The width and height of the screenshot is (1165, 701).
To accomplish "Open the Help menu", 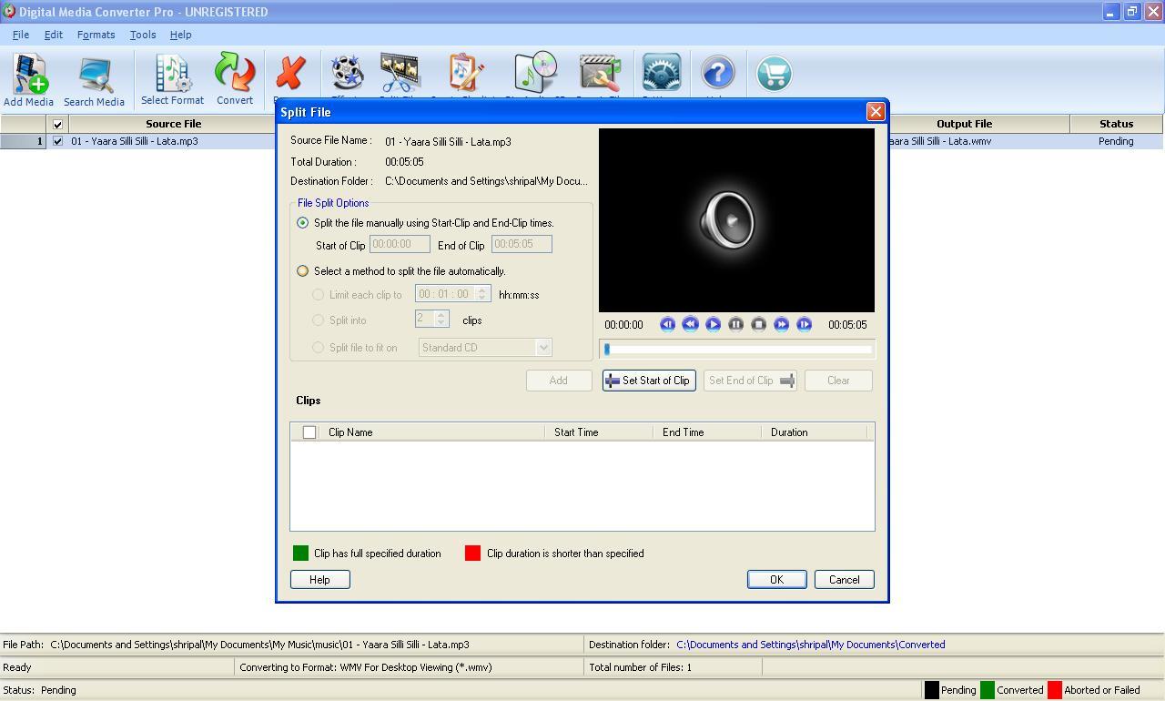I will 180,35.
